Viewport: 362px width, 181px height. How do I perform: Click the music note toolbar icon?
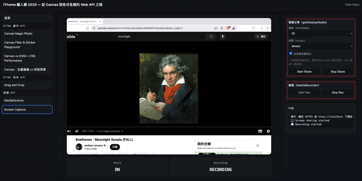(261, 28)
